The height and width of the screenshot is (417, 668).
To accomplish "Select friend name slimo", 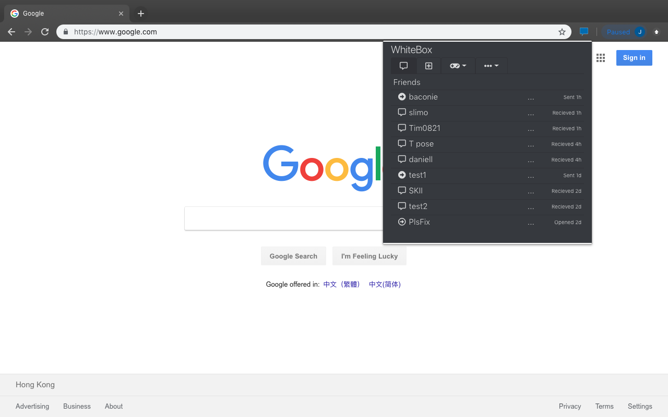I will [419, 113].
